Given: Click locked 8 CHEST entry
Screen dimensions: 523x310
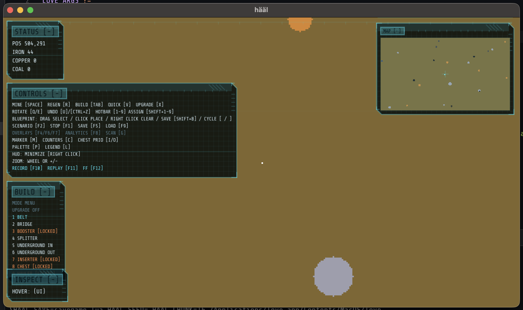Looking at the screenshot, I should (x=32, y=266).
